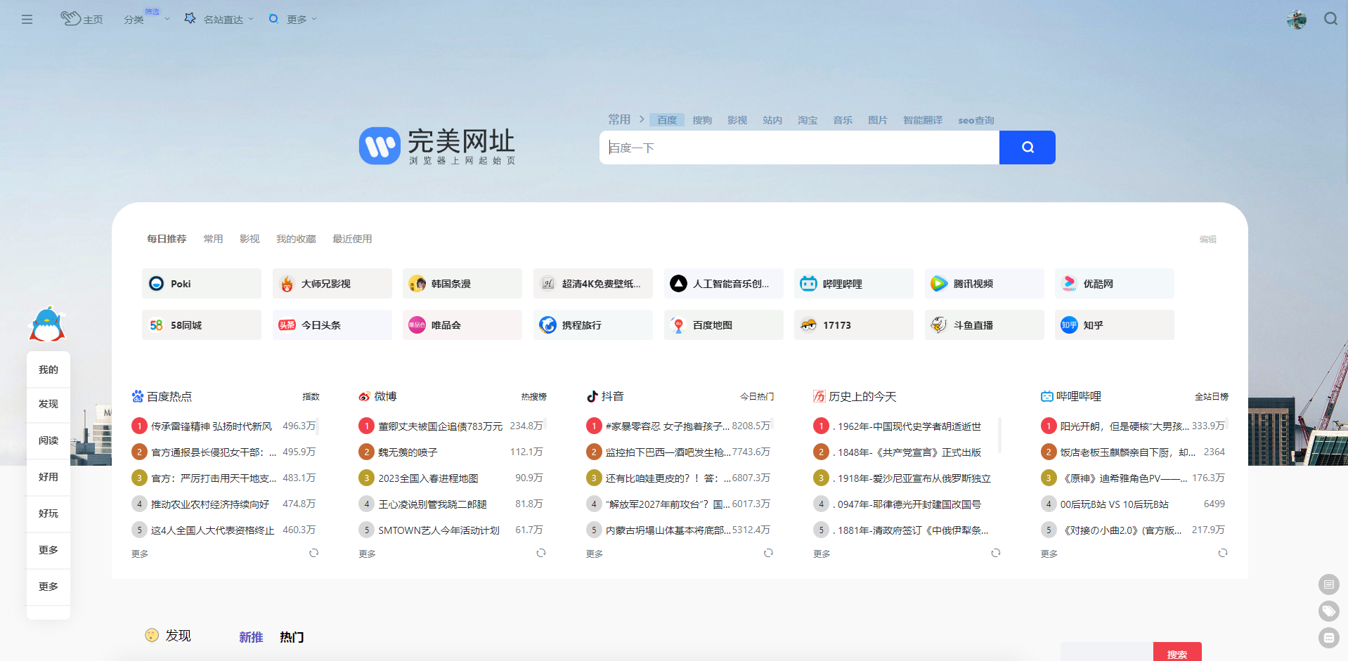Image resolution: width=1348 pixels, height=661 pixels.
Task: Refresh the 微博 hot list
Action: (540, 553)
